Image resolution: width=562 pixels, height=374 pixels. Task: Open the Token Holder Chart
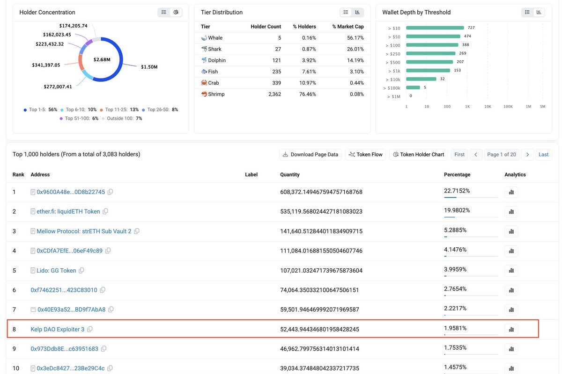click(x=419, y=155)
